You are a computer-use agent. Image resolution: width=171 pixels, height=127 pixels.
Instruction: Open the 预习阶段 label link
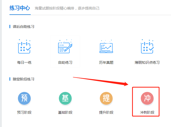24,112
